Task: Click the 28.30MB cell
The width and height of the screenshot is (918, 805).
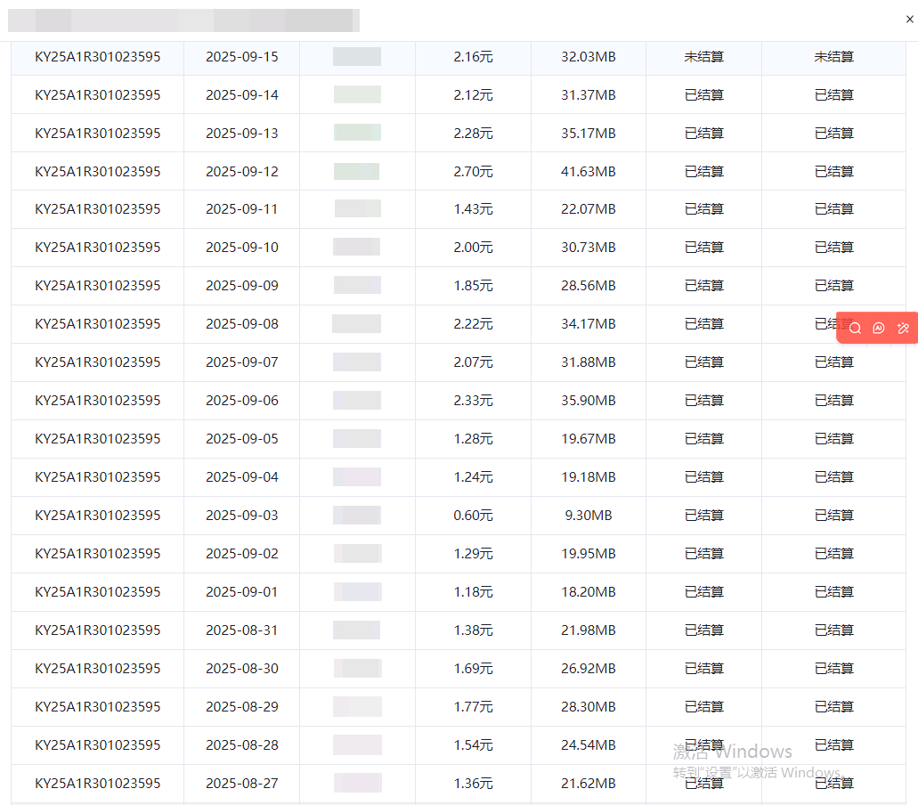Action: tap(589, 707)
